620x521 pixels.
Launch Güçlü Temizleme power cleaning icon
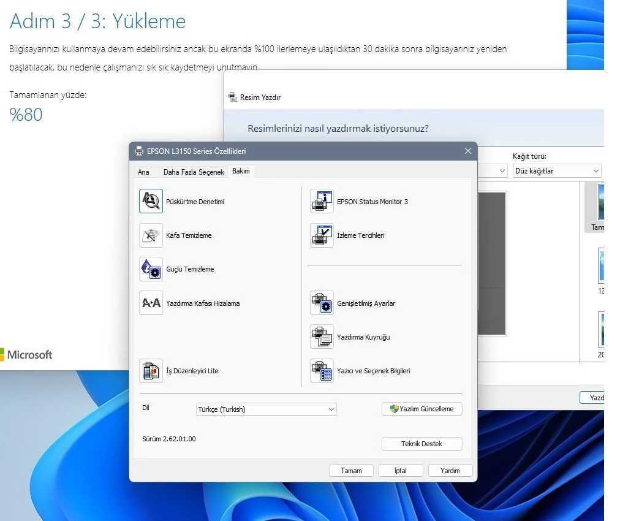point(151,269)
